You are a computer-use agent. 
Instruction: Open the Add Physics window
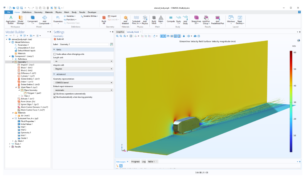click(145, 20)
